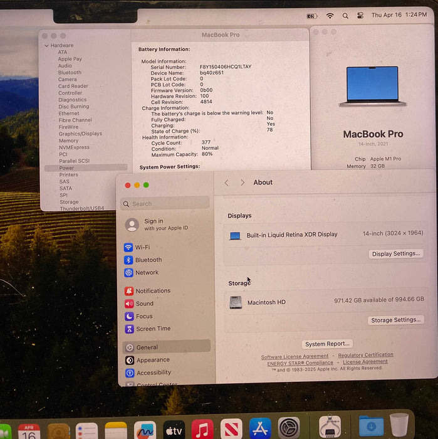Open License Agreement link
The width and height of the screenshot is (438, 439).
pos(365,362)
